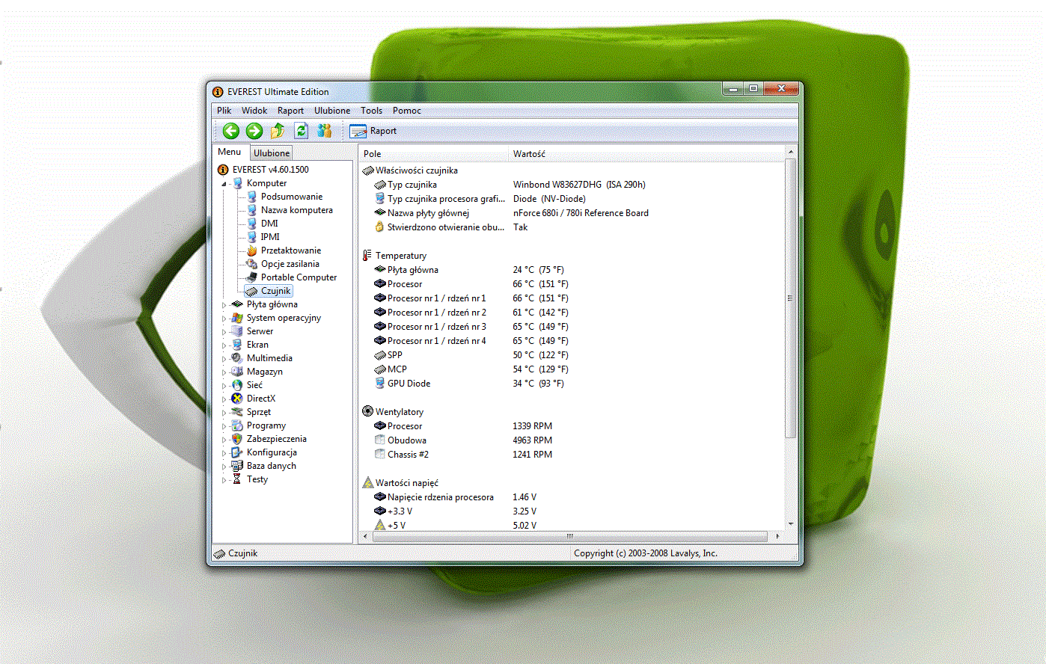Click the Testy hourglass icon

237,479
